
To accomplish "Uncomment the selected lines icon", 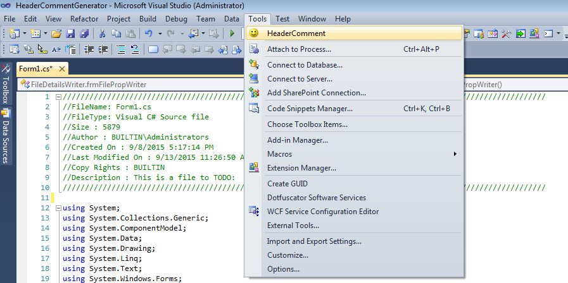I will [x=135, y=49].
